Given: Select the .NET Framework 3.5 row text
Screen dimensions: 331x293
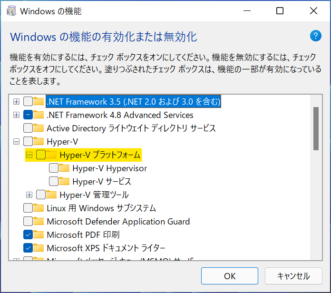Looking at the screenshot, I should [x=134, y=101].
